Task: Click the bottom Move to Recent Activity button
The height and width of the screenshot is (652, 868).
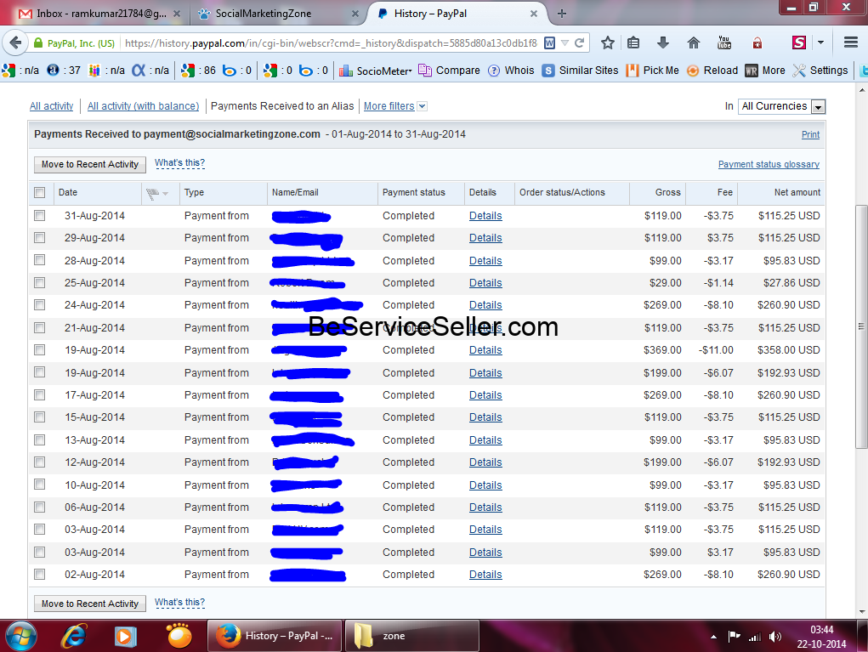Action: coord(90,604)
